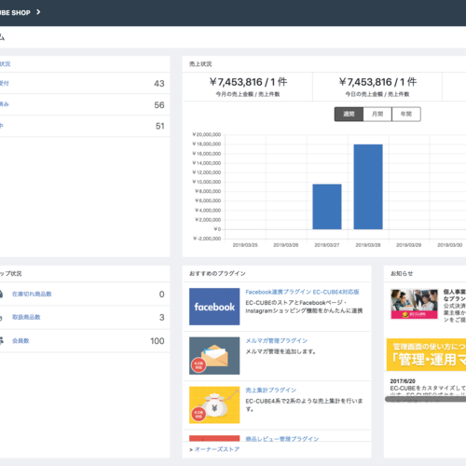Open the 売上集計プラグイン link
Screen dimensions: 466x466
tap(271, 390)
